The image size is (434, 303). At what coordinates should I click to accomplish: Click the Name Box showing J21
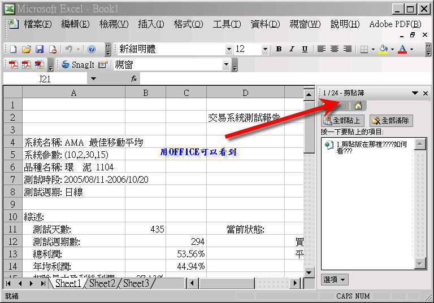[x=45, y=79]
